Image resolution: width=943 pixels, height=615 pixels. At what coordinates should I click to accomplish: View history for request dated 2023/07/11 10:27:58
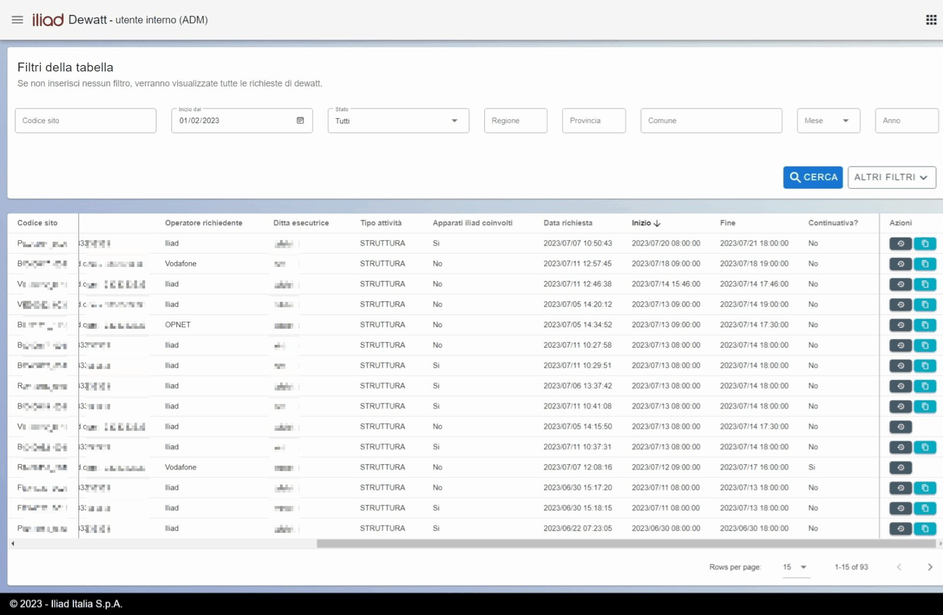click(x=901, y=345)
